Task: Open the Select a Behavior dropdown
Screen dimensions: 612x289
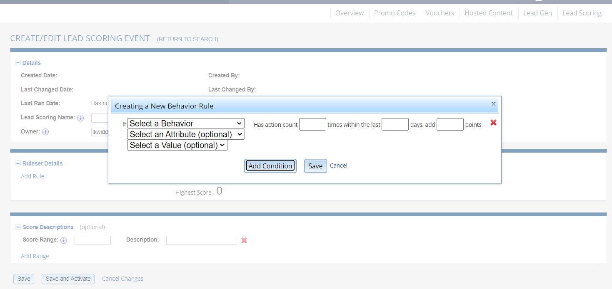Action: point(186,124)
